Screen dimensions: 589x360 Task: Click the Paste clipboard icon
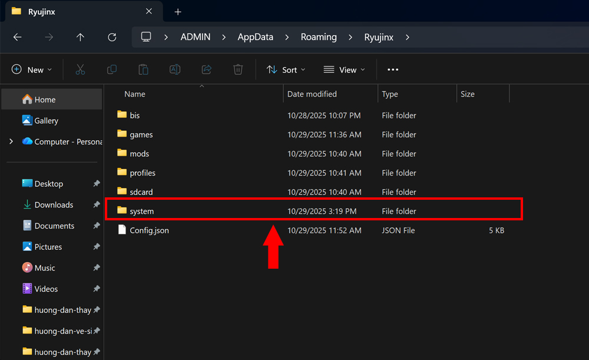click(143, 70)
